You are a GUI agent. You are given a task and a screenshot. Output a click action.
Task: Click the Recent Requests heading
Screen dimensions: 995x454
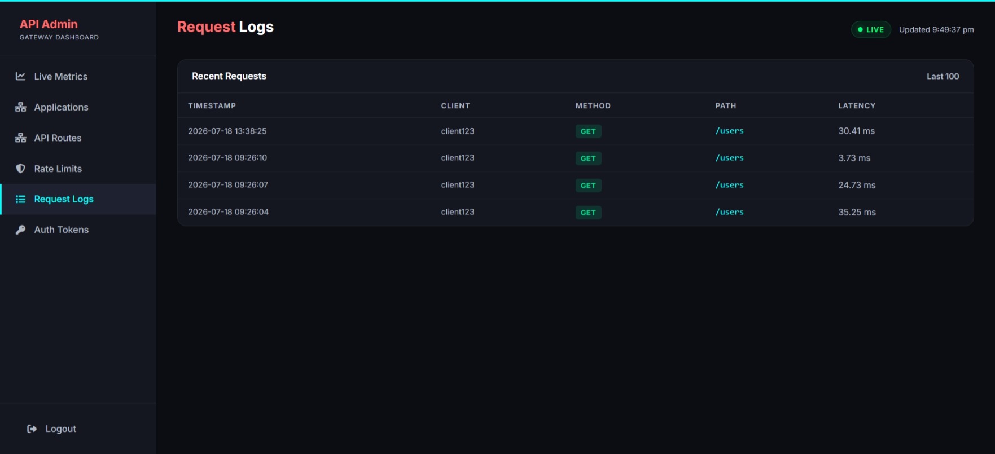[229, 76]
